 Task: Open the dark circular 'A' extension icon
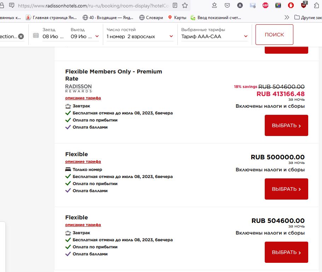240,6
